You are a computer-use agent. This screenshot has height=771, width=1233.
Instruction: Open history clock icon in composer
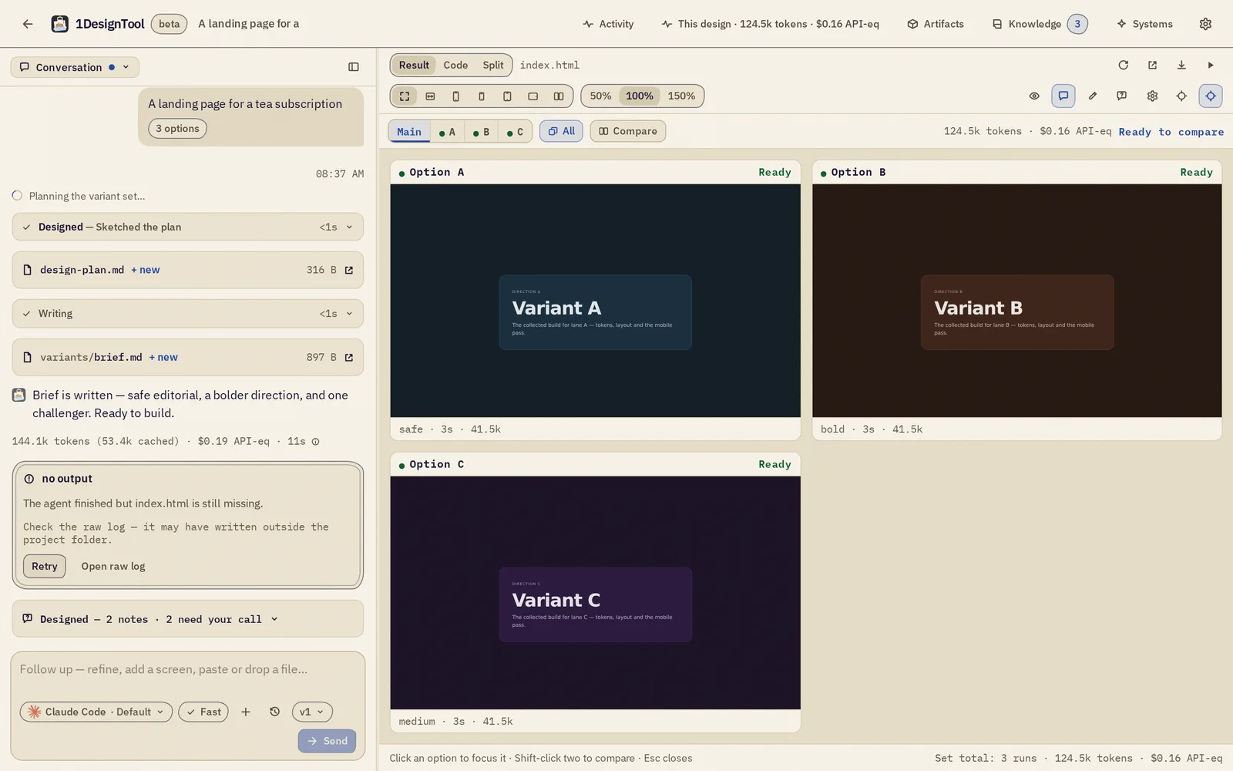[274, 712]
